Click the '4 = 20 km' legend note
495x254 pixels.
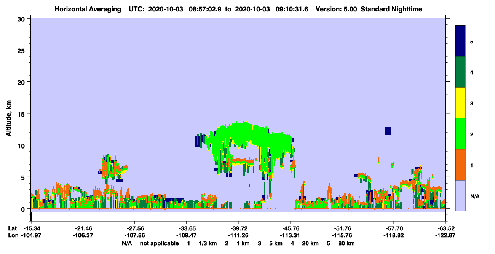[x=305, y=243]
